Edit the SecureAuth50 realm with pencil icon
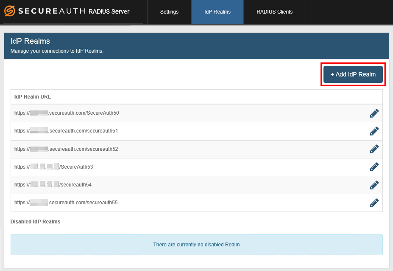The image size is (393, 271). click(x=374, y=113)
